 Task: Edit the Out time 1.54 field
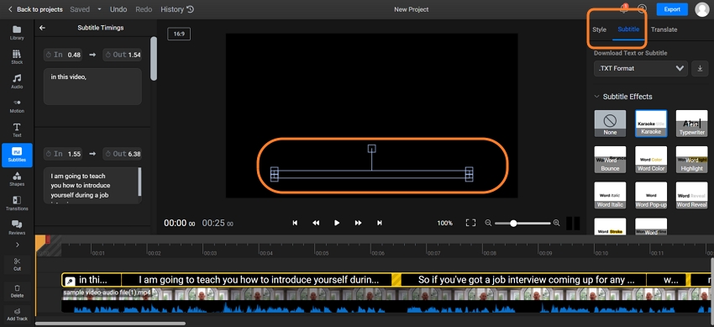tap(122, 55)
